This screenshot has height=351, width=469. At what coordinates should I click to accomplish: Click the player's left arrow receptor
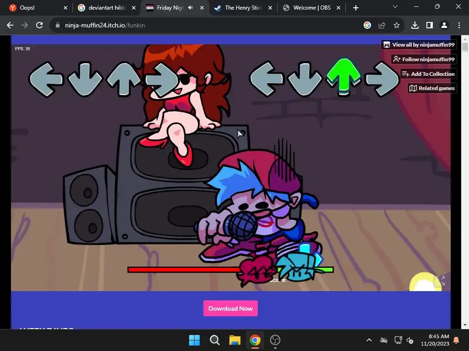click(x=266, y=79)
